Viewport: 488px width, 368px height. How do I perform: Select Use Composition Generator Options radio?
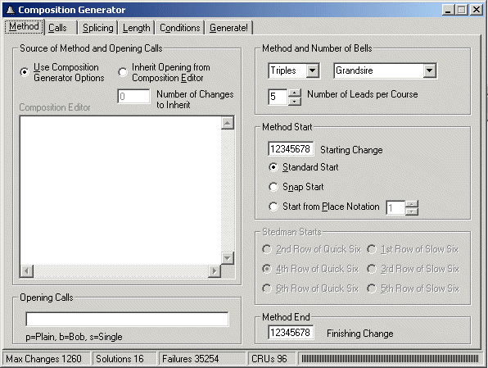(25, 72)
